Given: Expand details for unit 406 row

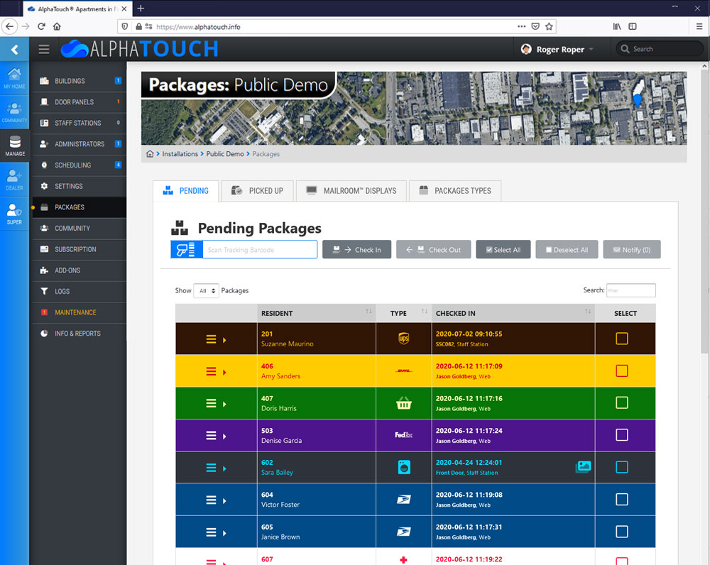Looking at the screenshot, I should click(x=224, y=372).
